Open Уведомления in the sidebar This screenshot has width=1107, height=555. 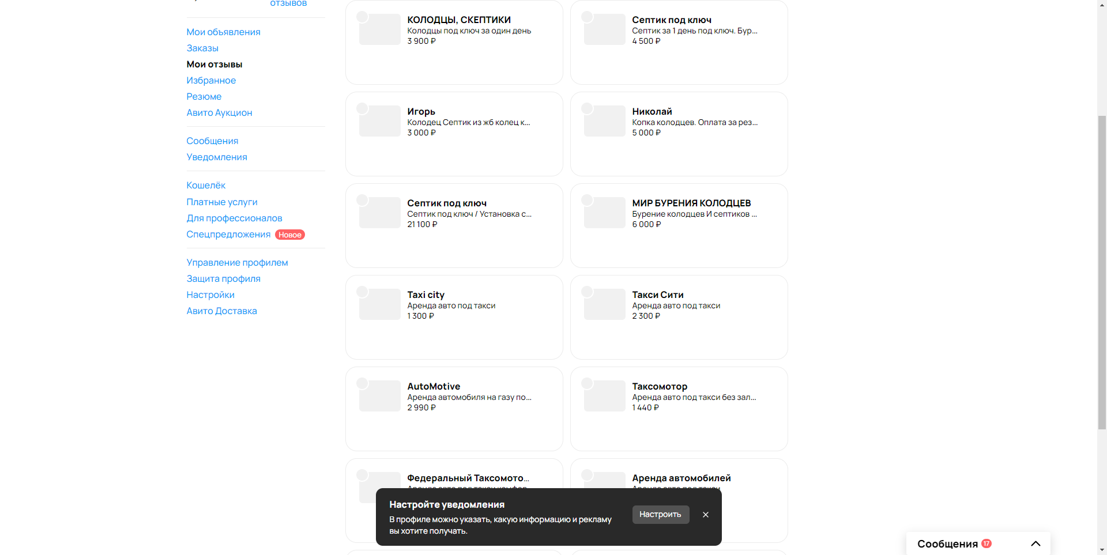pos(217,157)
